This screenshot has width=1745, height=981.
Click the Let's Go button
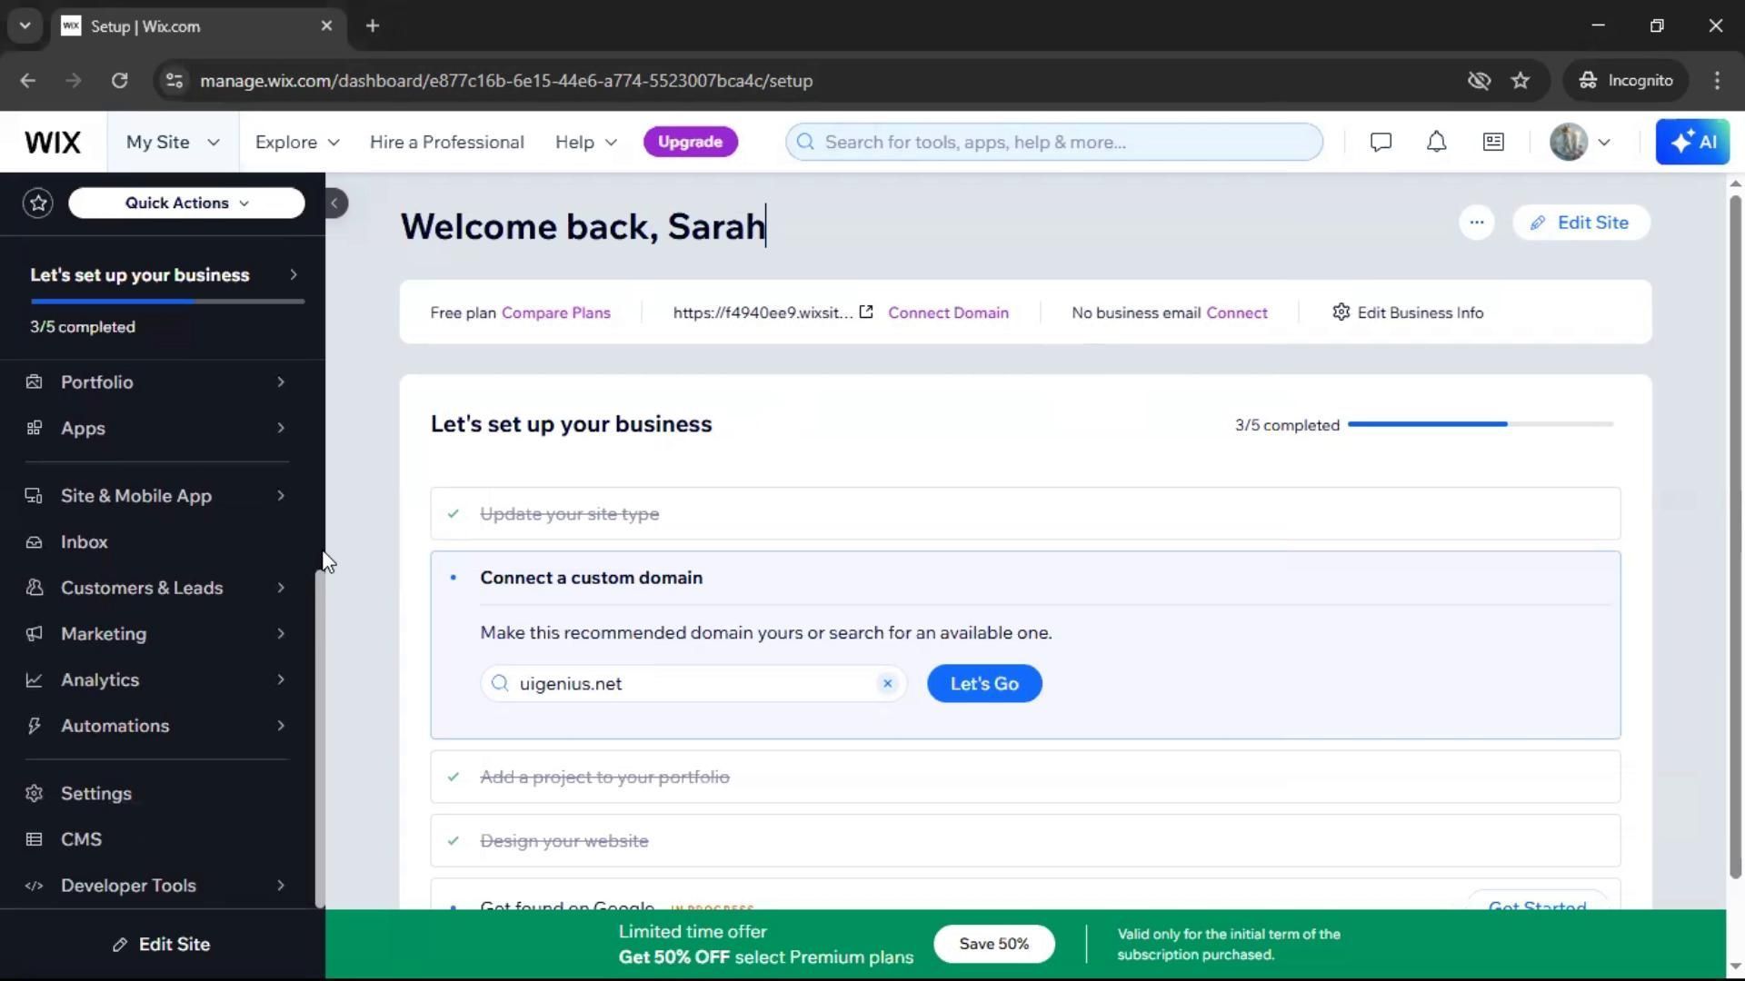pos(983,683)
